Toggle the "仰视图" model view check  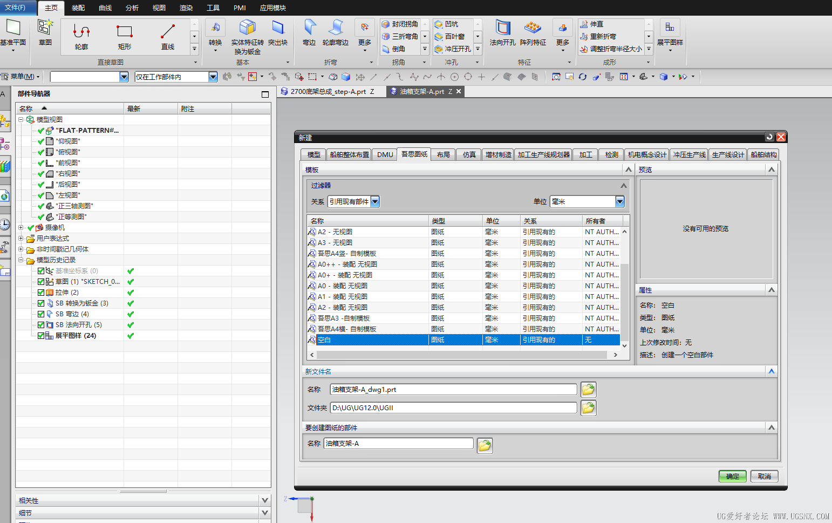tap(41, 141)
